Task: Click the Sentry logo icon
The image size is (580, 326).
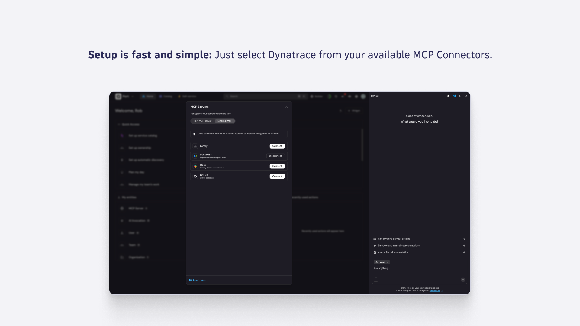Action: (195, 146)
